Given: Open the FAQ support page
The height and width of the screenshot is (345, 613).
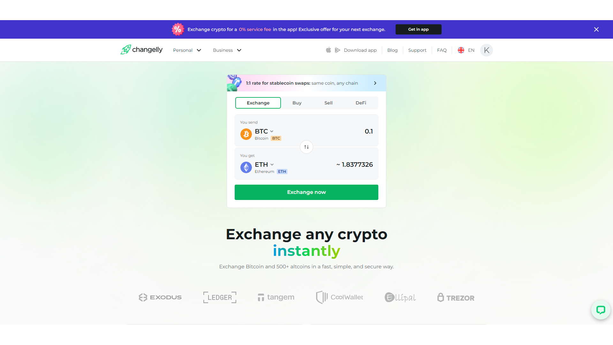Looking at the screenshot, I should pyautogui.click(x=442, y=50).
